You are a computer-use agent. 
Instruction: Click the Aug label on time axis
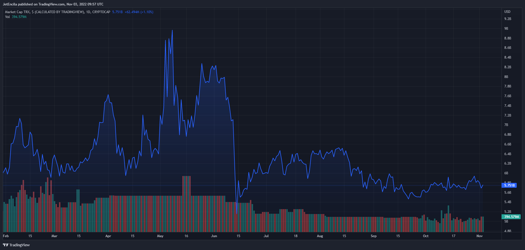coord(320,236)
